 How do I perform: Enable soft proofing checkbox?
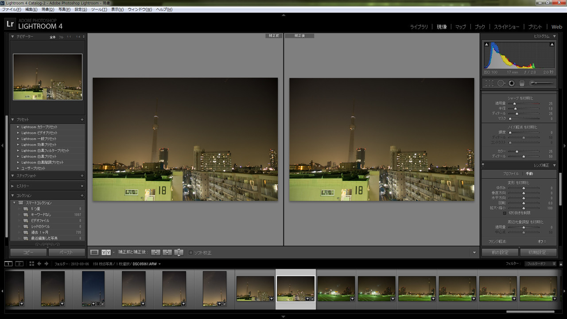(x=191, y=253)
